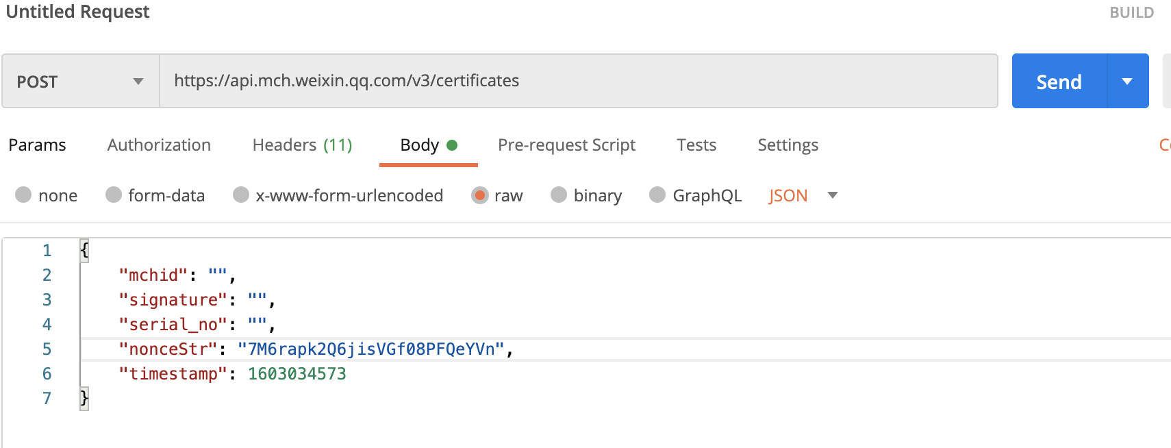
Task: Switch to the Params tab
Action: [37, 145]
